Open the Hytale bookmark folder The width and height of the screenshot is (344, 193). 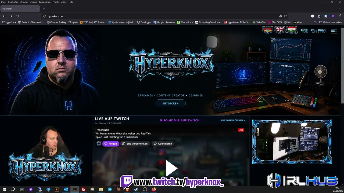[73, 22]
